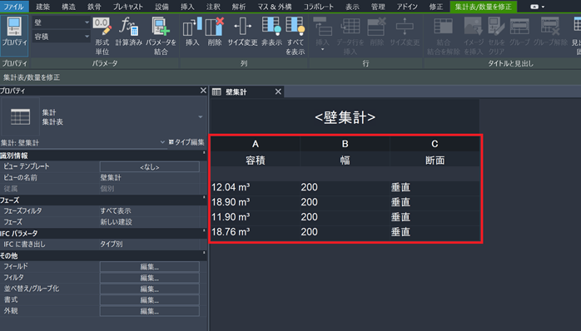
Task: Click the schedule type thumbnail icon
Action: click(20, 117)
